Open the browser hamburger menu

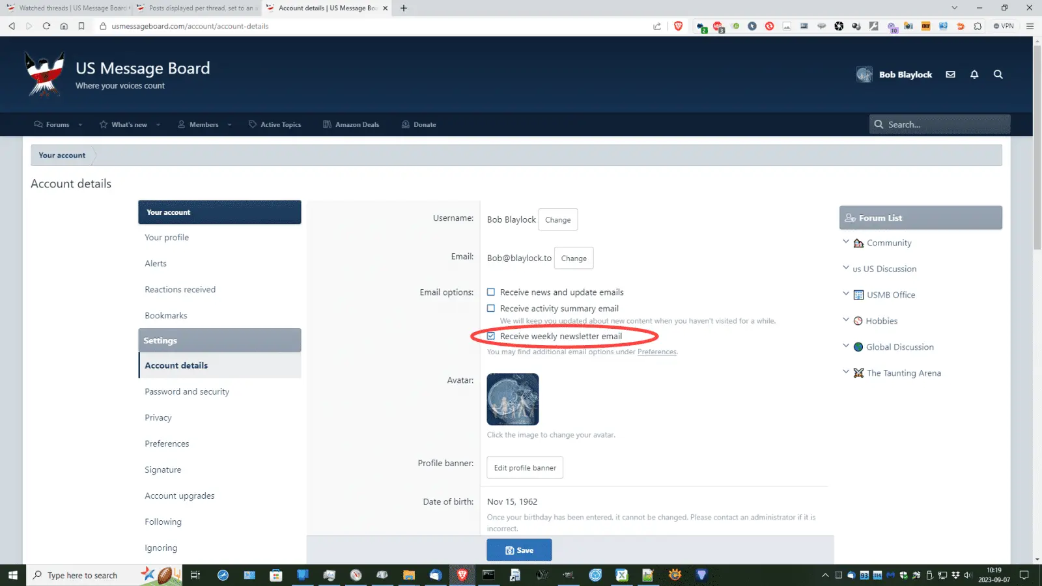pos(1030,26)
